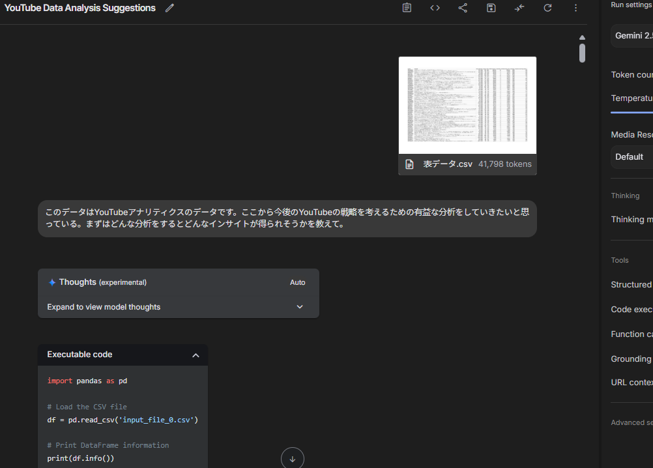This screenshot has height=468, width=653.
Task: Click the refresh icon in the top toolbar
Action: [547, 8]
